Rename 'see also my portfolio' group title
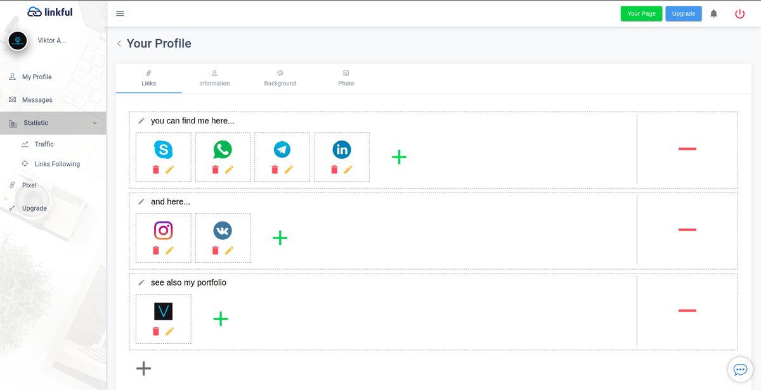This screenshot has height=390, width=761. (141, 282)
